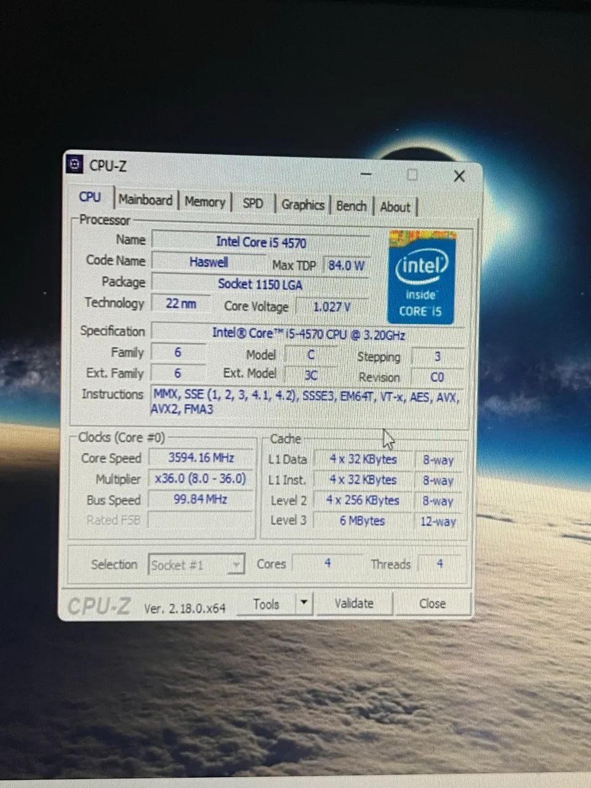The image size is (591, 788).
Task: Click the empty Rated FSB field
Action: click(x=201, y=520)
